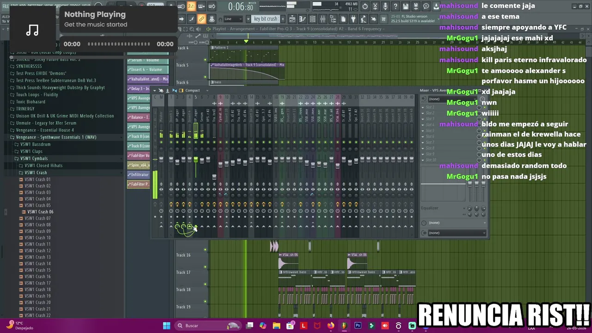Select VSW1 Crash 01 sample

click(37, 179)
